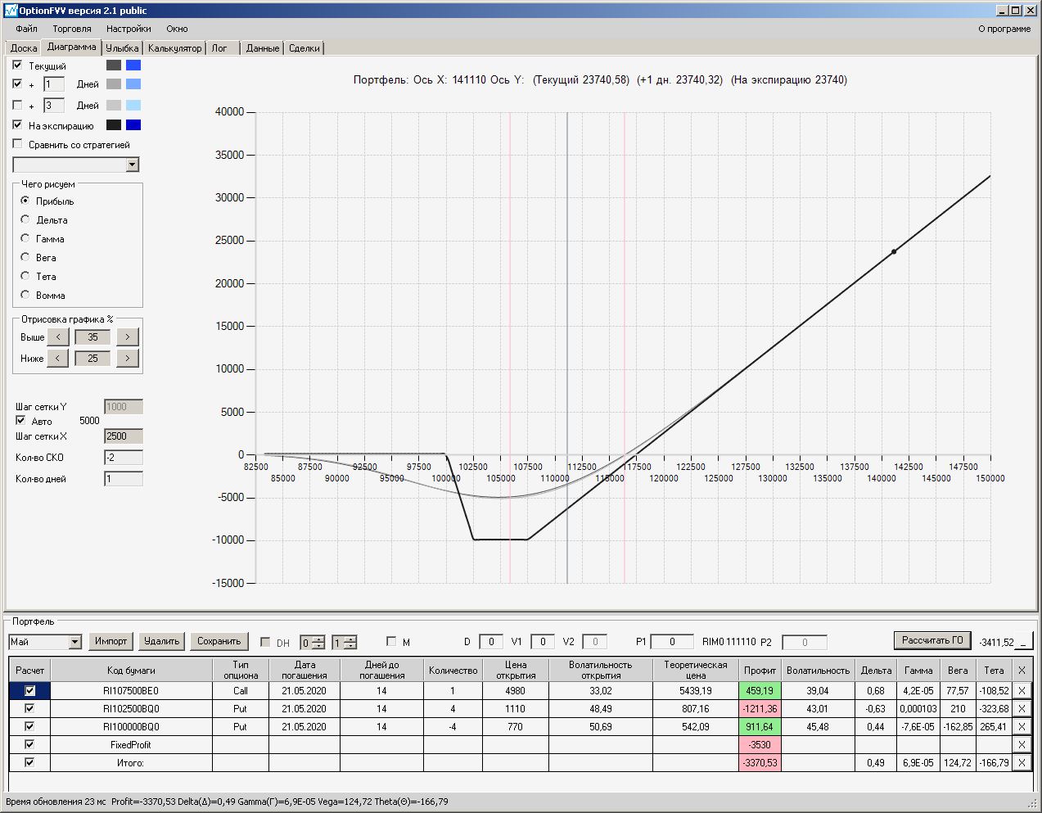Open the Окно menu
The width and height of the screenshot is (1042, 813).
coord(177,29)
